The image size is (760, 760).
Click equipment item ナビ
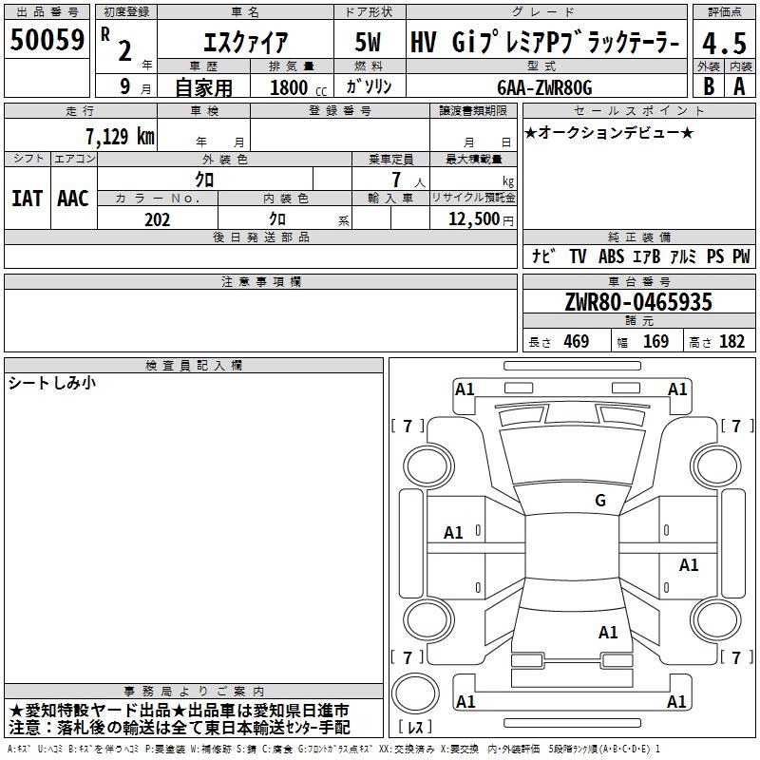click(x=543, y=256)
